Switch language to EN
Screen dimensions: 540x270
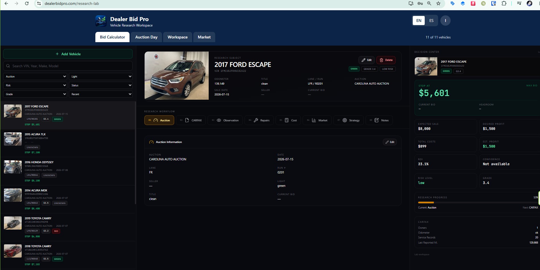point(419,21)
